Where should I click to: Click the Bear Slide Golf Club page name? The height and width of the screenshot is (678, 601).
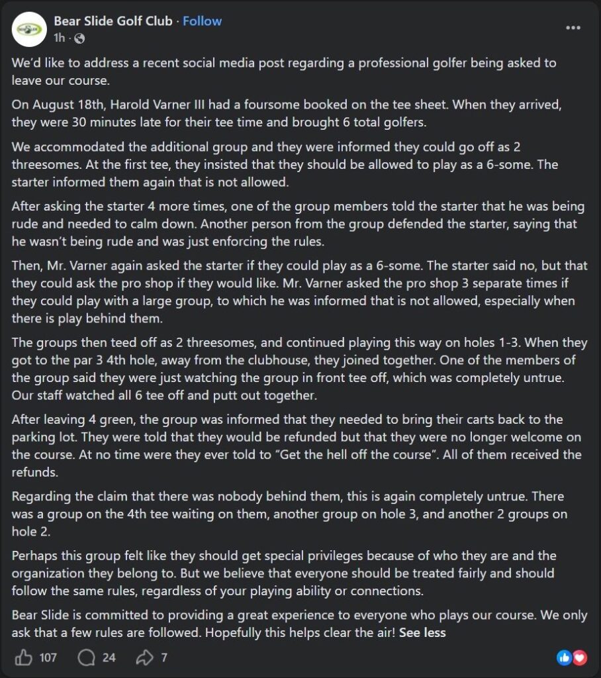point(113,21)
